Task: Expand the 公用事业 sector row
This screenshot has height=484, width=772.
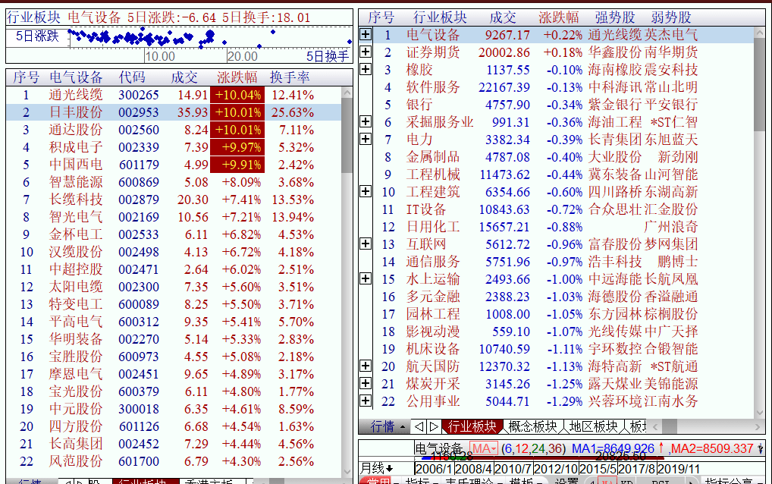Action: [366, 401]
